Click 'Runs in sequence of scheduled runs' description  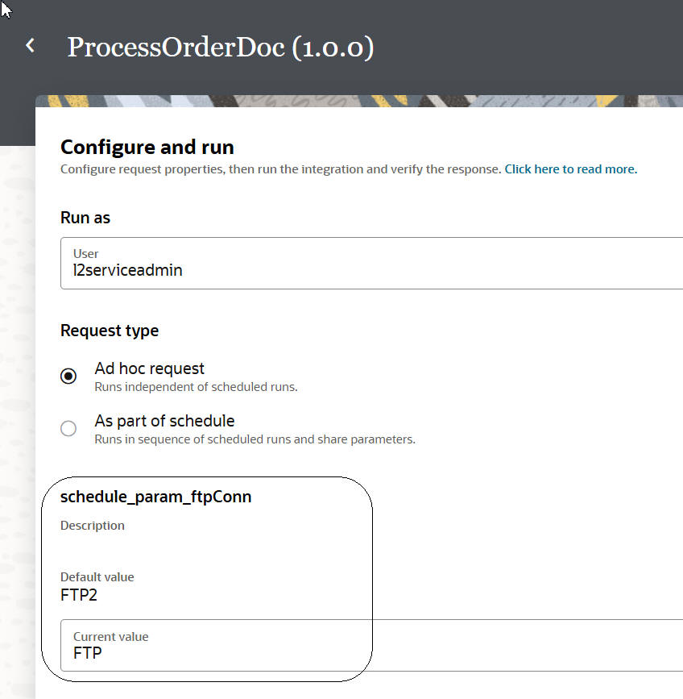click(255, 439)
